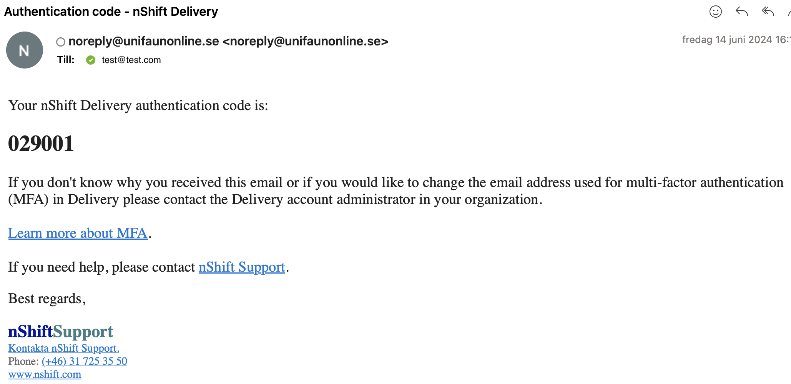791x384 pixels.
Task: Click the nShiftSupport signature logo
Action: click(x=60, y=331)
